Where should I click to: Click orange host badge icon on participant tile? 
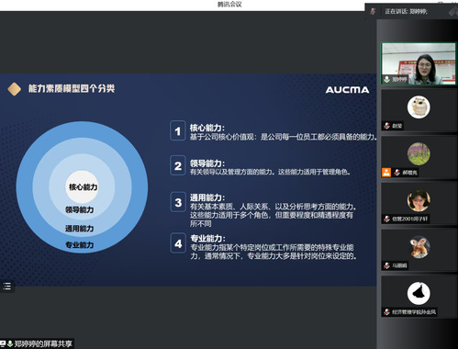click(x=386, y=173)
